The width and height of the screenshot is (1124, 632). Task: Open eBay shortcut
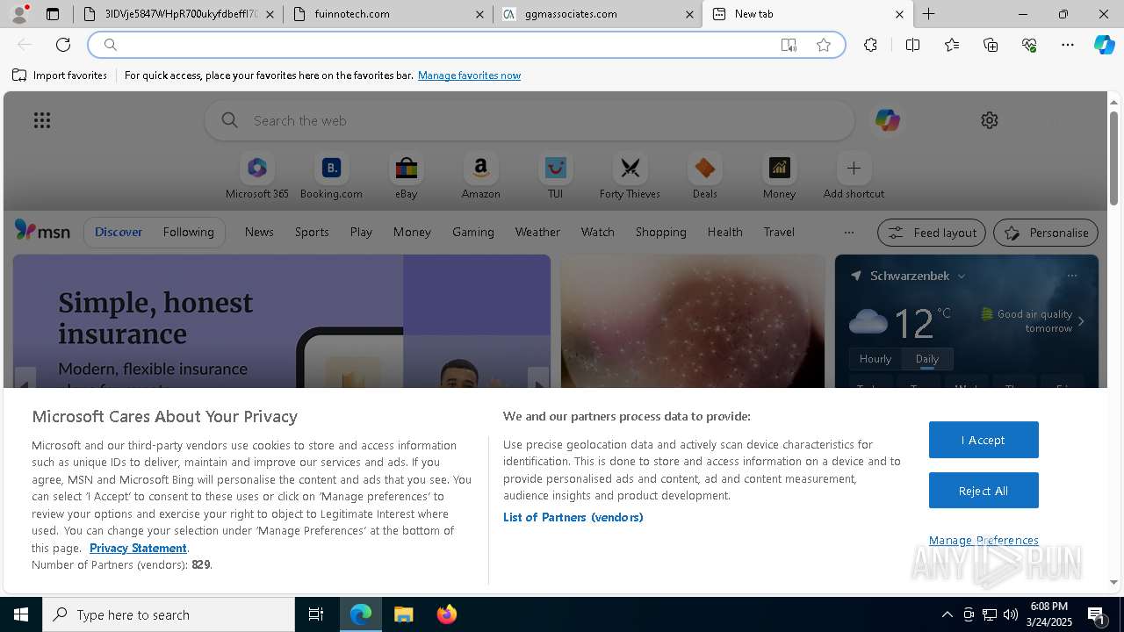tap(406, 176)
